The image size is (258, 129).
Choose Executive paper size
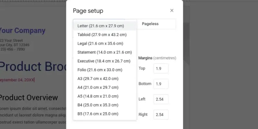[105, 61]
